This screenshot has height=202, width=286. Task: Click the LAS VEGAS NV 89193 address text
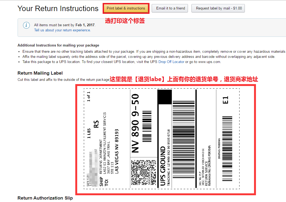point(116,151)
